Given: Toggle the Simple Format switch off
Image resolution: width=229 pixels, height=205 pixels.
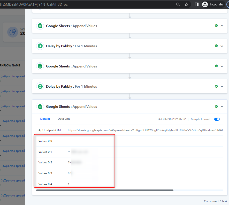Looking at the screenshot, I should [x=217, y=119].
